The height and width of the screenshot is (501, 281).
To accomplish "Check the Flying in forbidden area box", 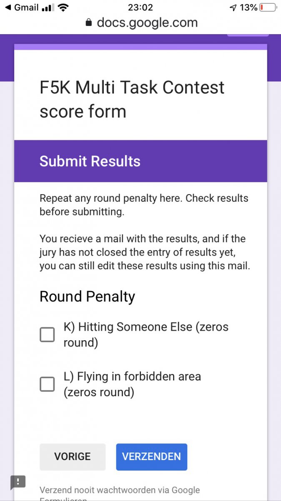I will pos(47,384).
